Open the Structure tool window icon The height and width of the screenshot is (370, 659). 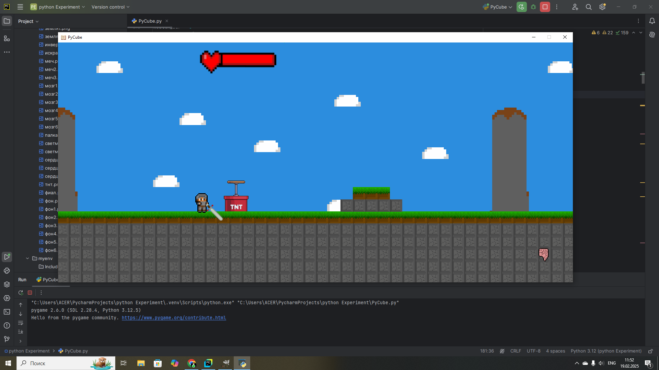point(7,38)
